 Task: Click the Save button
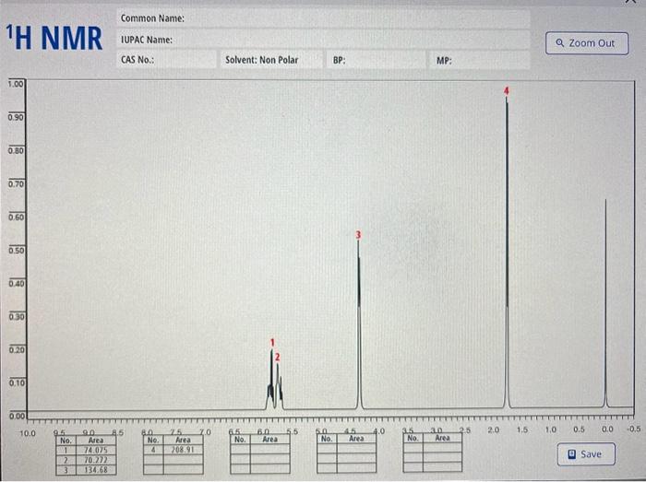(586, 454)
